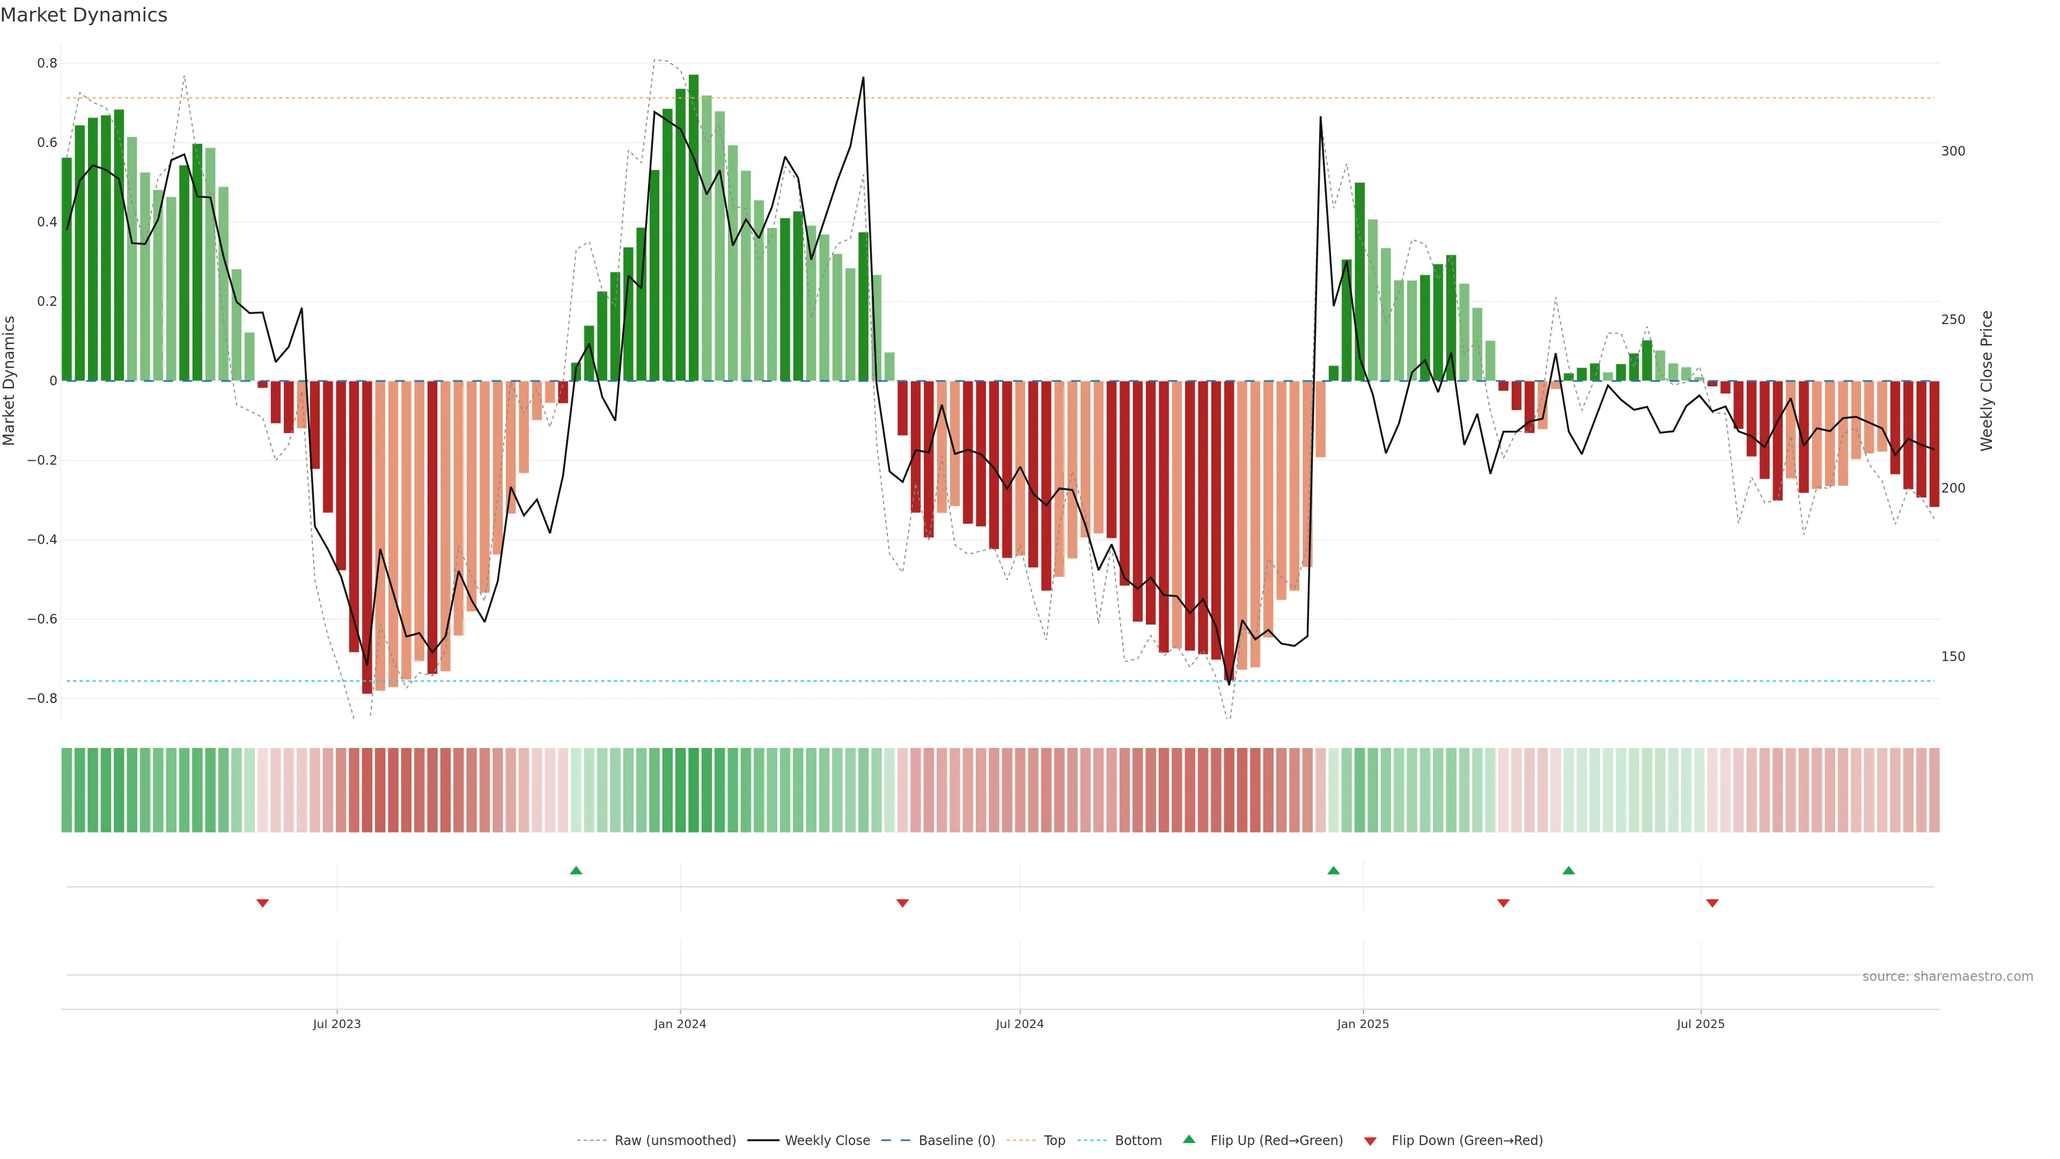Click the flip-down marker before Jul 2023
The image size is (2060, 1159).
(x=262, y=903)
